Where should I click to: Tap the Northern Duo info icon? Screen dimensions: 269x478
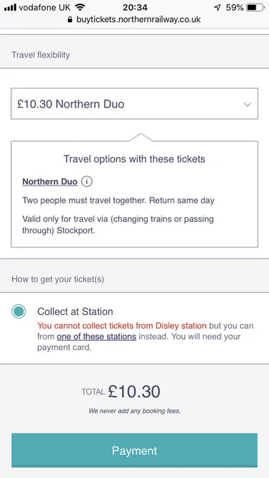click(87, 182)
